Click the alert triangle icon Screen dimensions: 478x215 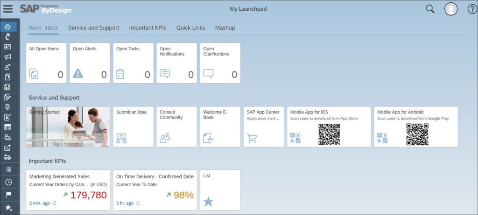tap(78, 74)
